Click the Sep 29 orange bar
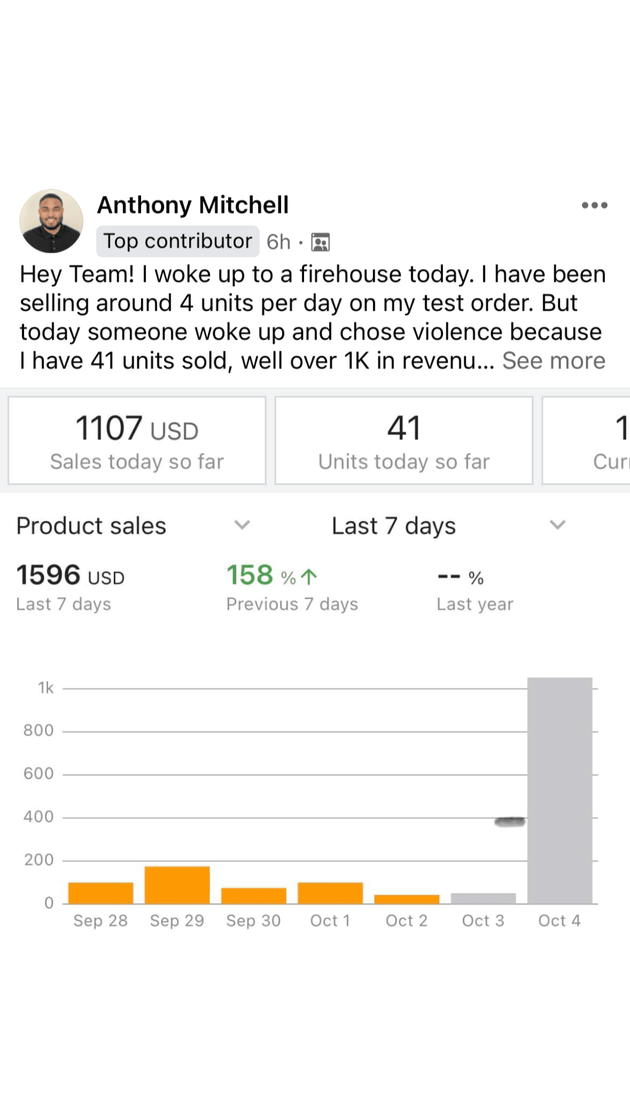This screenshot has width=630, height=1120. click(x=177, y=885)
